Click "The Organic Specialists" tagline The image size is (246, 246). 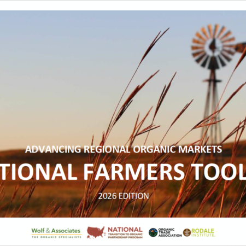click(x=56, y=237)
